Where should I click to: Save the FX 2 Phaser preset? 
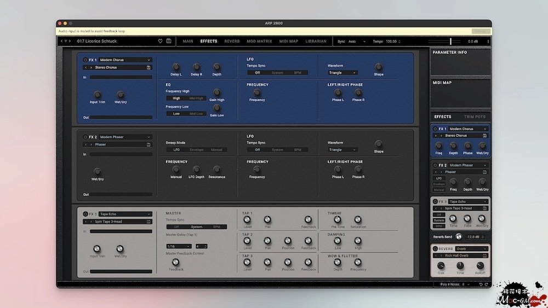point(149,145)
